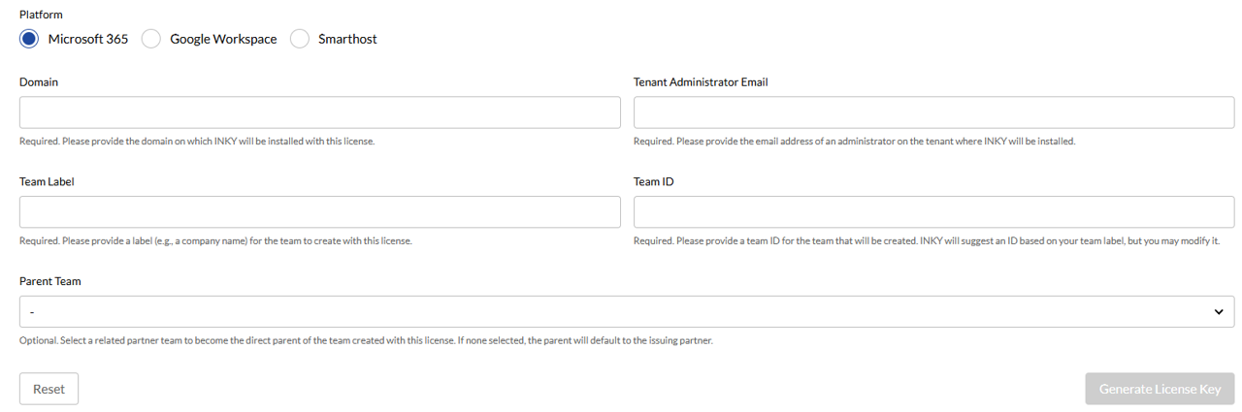Choose the Google Workspace platform option
The width and height of the screenshot is (1242, 412).
(x=151, y=39)
